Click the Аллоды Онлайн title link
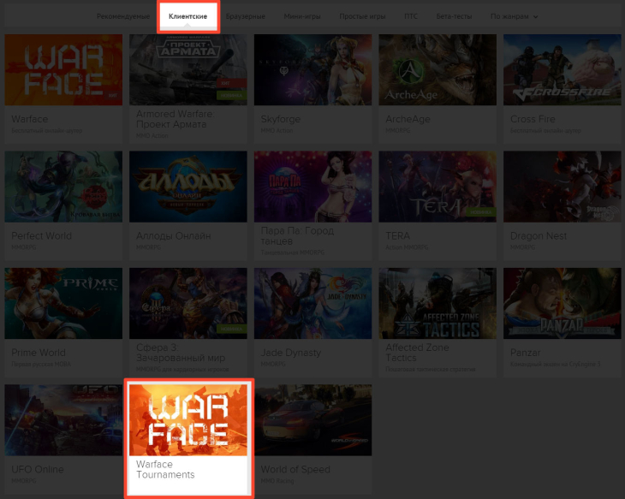Viewport: 625px width, 499px height. 174,236
